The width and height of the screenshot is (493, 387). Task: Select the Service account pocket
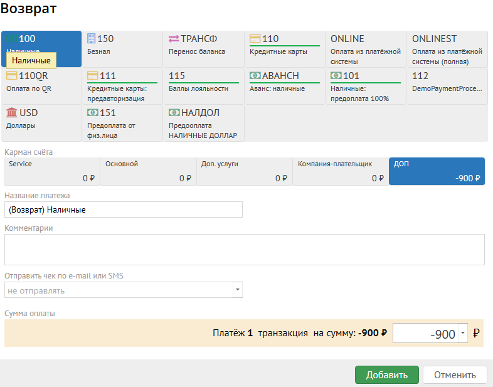(51, 171)
